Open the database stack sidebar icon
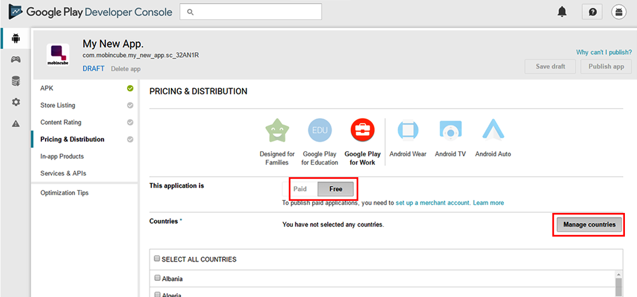637x297 pixels. point(16,81)
